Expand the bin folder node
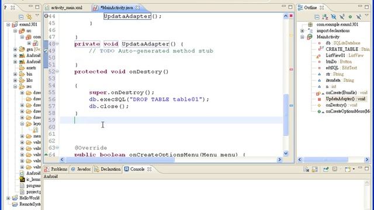 point(15,74)
